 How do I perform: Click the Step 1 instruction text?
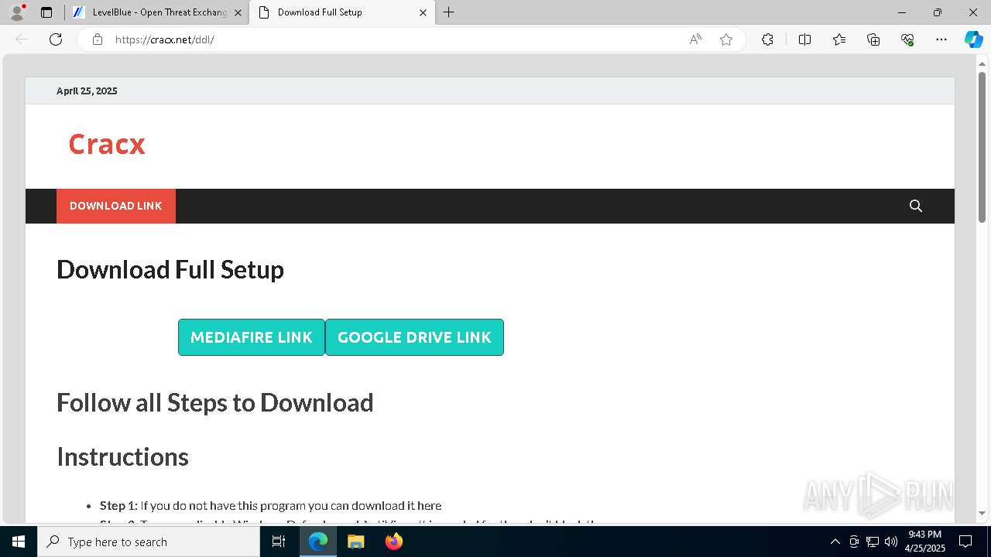271,505
